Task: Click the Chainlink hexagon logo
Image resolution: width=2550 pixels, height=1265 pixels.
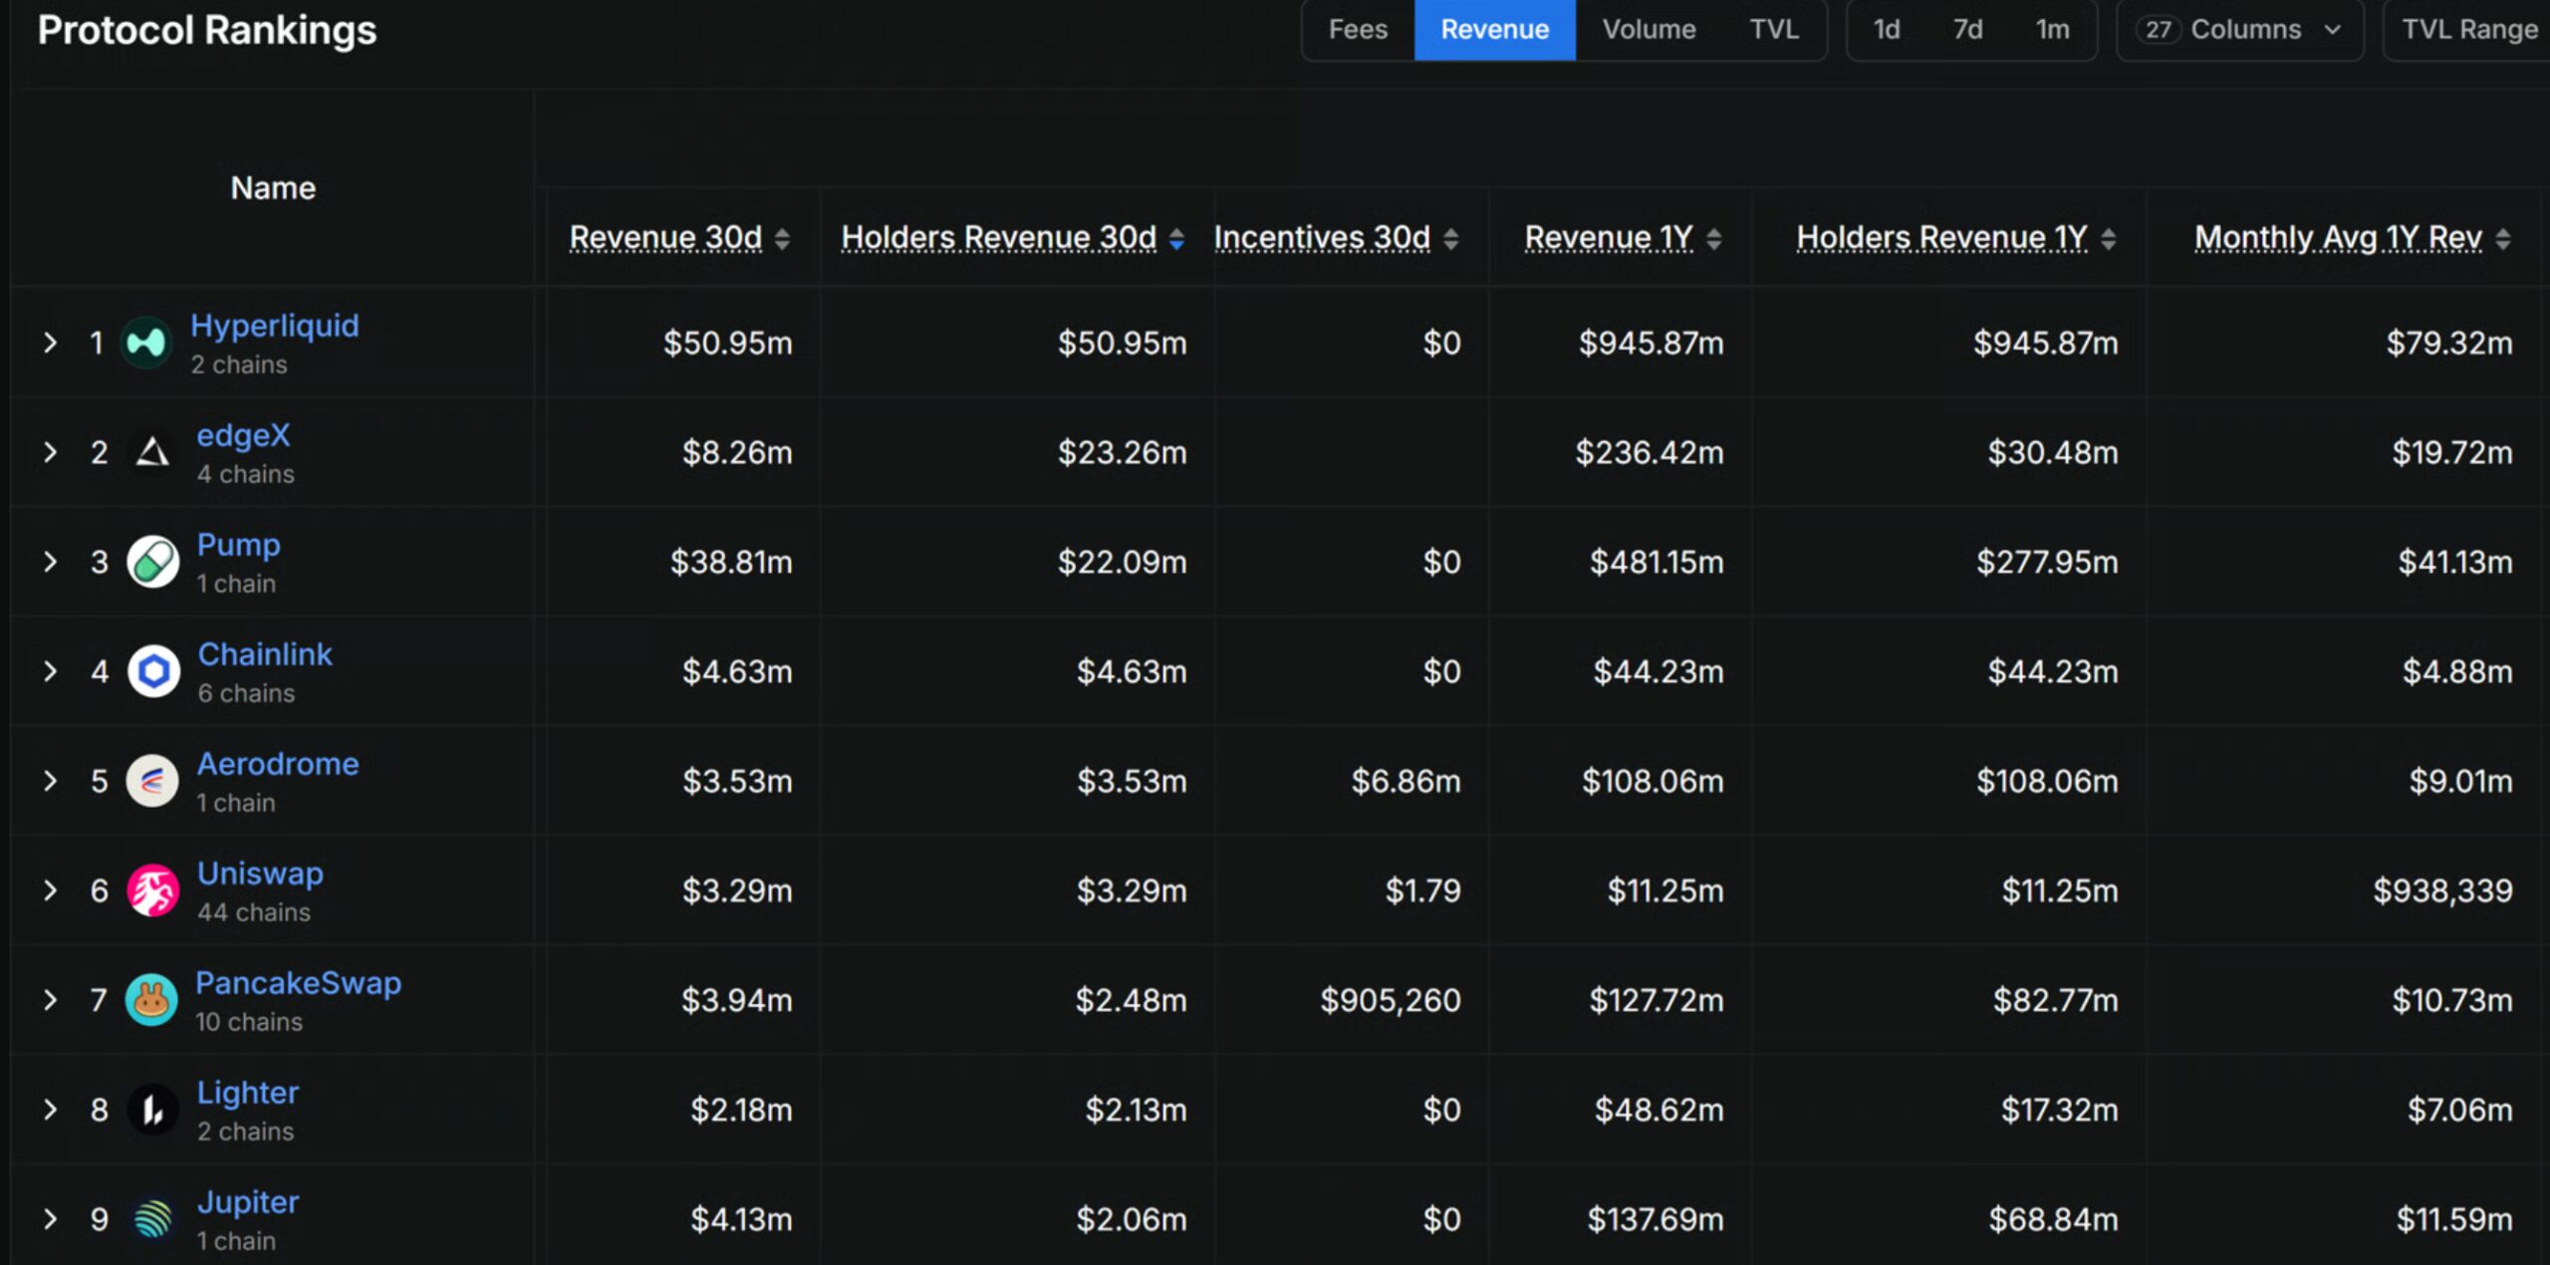Action: (x=153, y=671)
